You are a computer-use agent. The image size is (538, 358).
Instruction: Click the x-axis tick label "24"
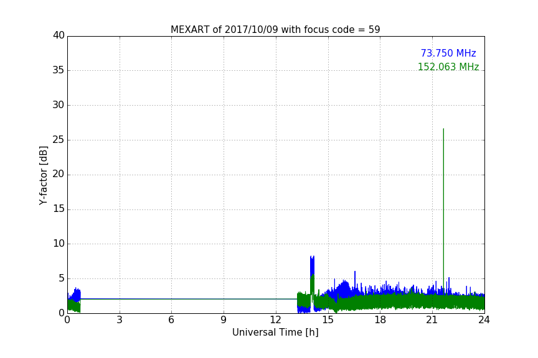click(484, 320)
